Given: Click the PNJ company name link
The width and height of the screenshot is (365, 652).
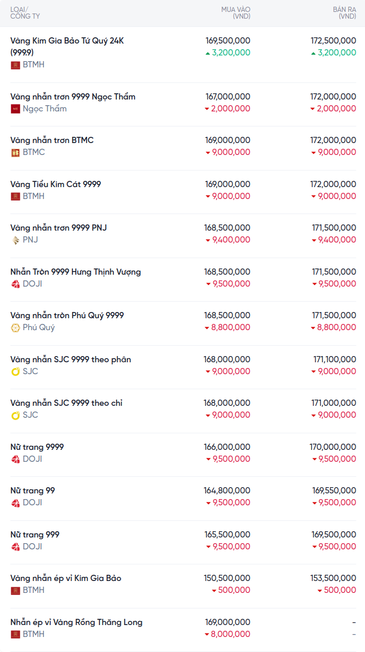Looking at the screenshot, I should 31,240.
